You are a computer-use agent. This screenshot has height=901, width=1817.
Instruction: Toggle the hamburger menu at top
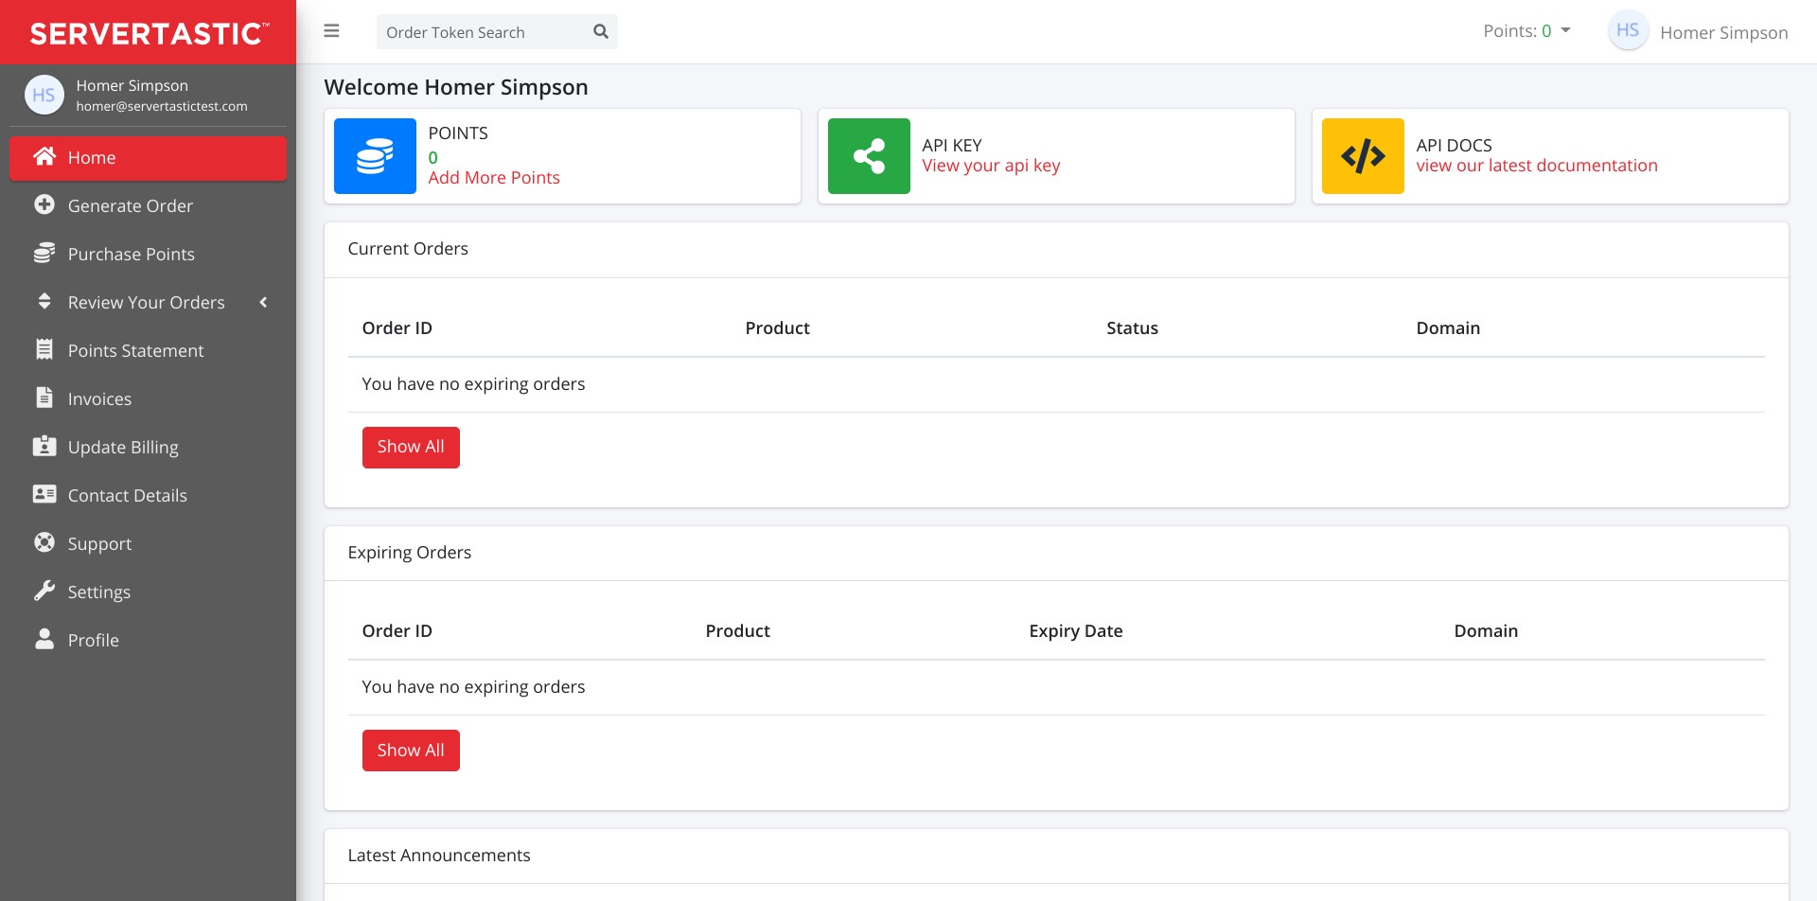coord(332,30)
